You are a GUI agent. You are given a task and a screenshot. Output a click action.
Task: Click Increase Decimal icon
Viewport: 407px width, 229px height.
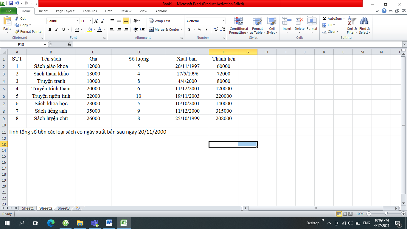coord(216,30)
